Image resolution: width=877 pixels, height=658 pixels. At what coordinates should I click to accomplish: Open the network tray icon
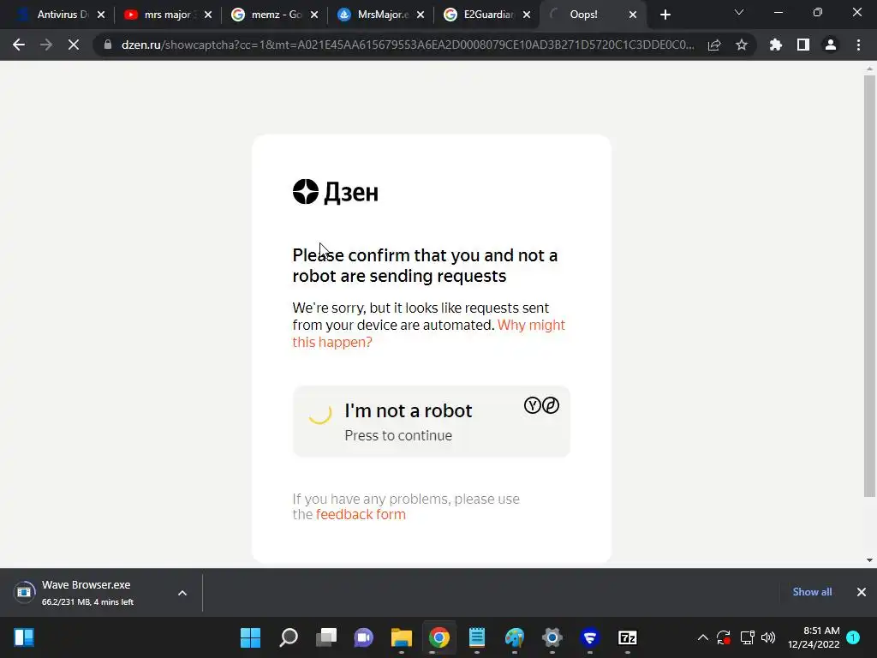(747, 637)
